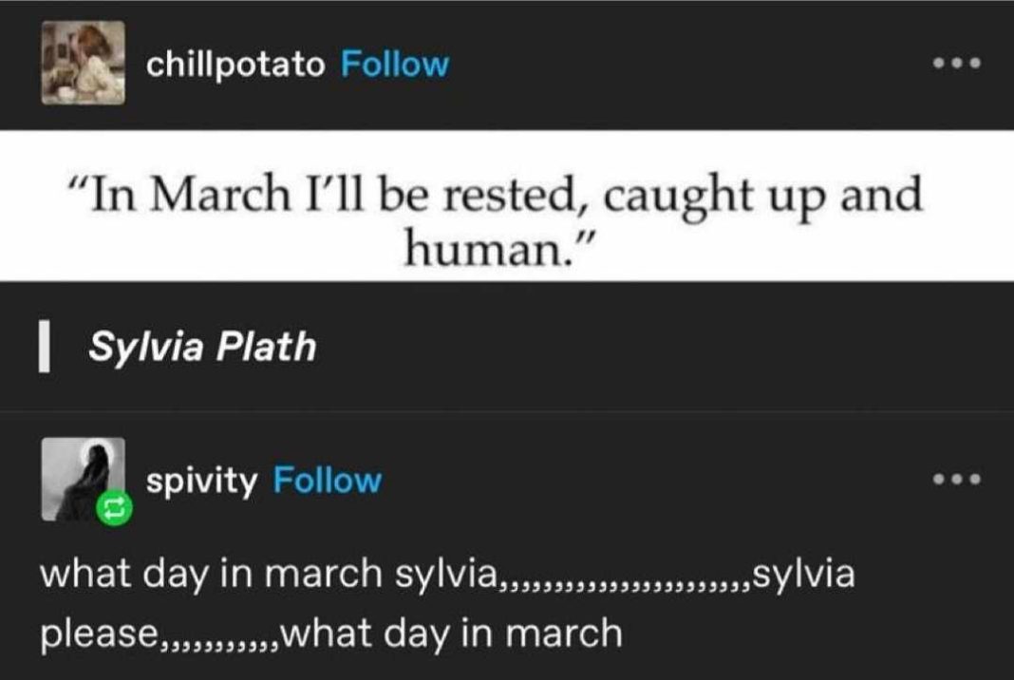Open spivity's avatar picture

[84, 480]
